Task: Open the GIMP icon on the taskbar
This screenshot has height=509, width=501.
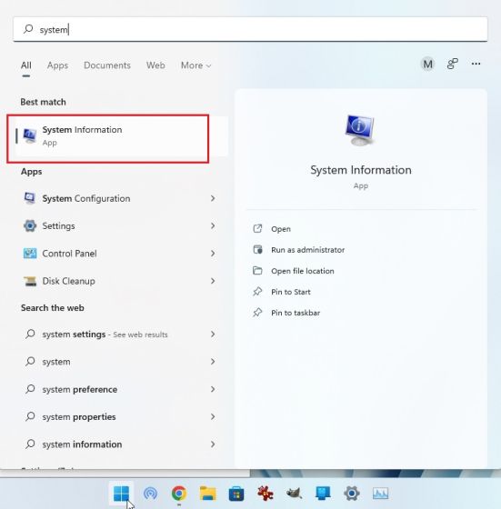Action: point(295,494)
